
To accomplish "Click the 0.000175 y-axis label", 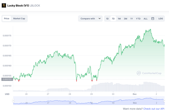I will tap(7, 36).
